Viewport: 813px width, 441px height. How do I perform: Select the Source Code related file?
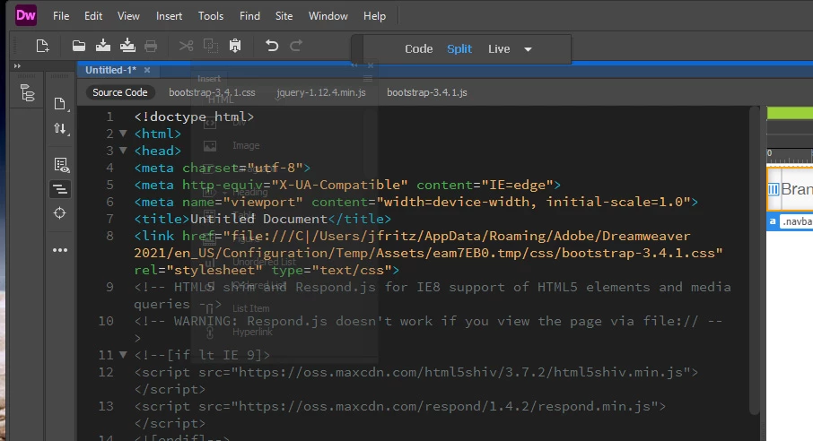(x=119, y=92)
